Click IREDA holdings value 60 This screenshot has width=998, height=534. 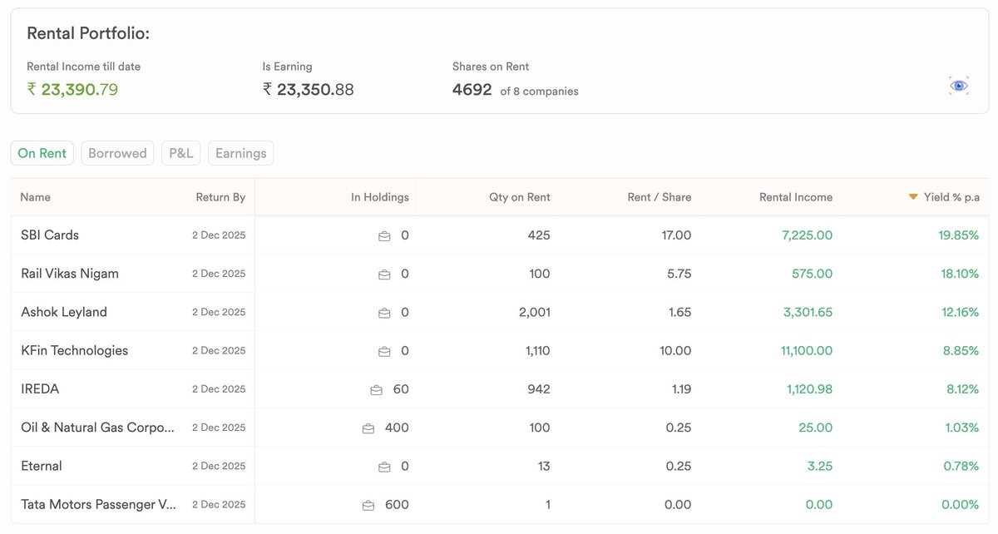tap(401, 388)
